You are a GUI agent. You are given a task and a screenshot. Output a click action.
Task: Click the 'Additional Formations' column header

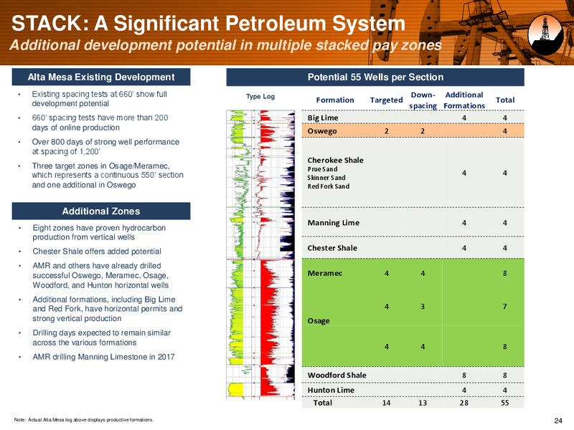[x=464, y=100]
